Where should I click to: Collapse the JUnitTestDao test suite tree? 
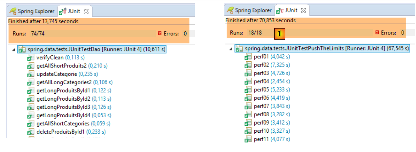13,50
